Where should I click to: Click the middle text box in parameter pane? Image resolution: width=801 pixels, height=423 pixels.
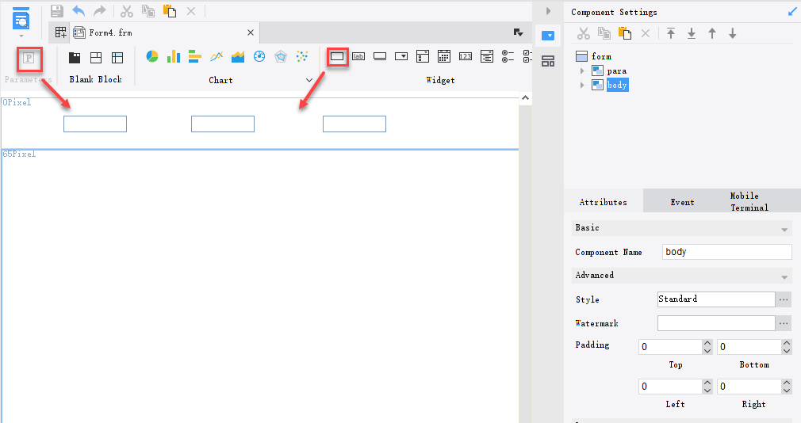[223, 124]
